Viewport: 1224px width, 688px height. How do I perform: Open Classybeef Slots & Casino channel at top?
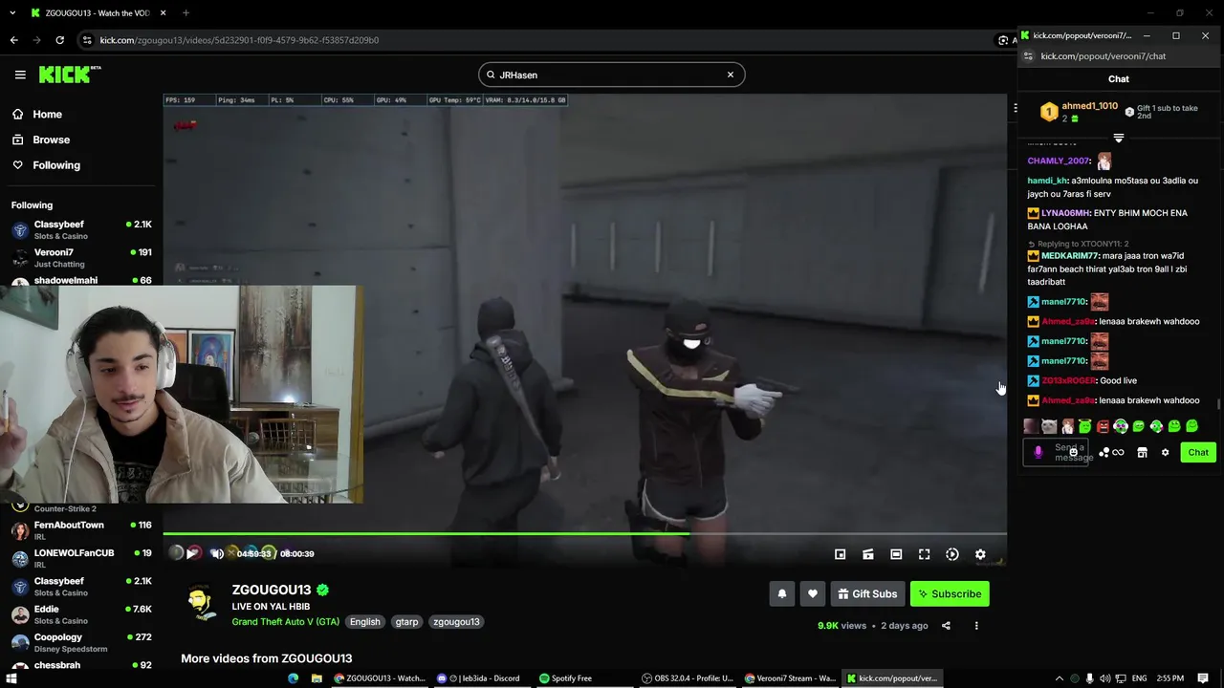(81, 229)
